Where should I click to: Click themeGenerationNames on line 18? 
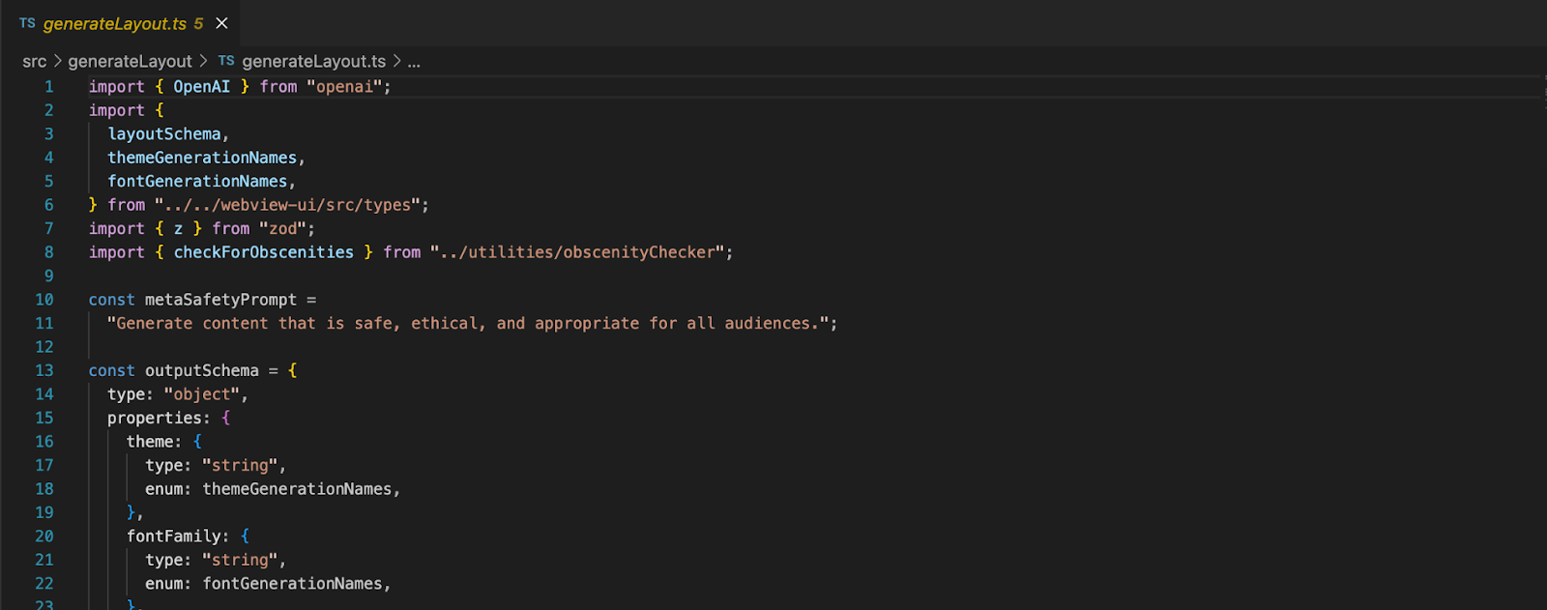click(297, 489)
